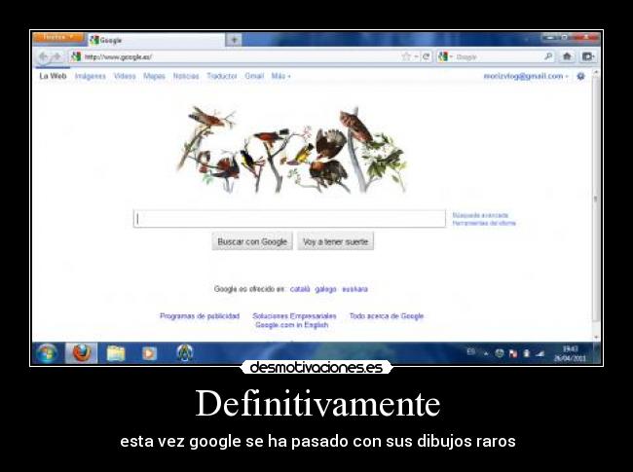Viewport: 633px width, 472px height.
Task: Open the gmail.com account dropdown
Action: click(x=526, y=76)
